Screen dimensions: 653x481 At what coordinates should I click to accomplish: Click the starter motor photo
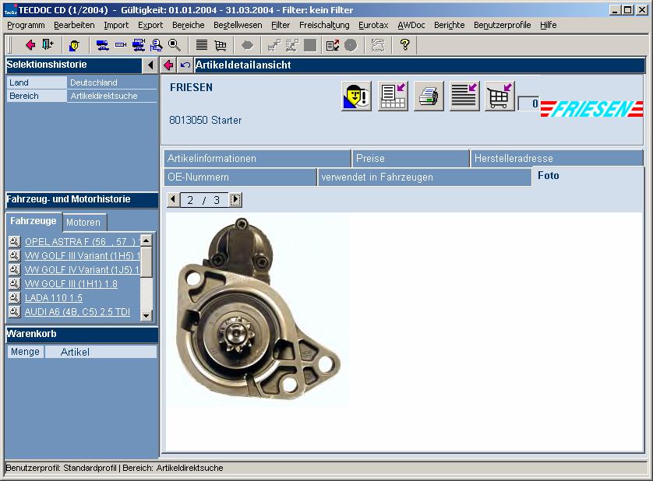(257, 310)
